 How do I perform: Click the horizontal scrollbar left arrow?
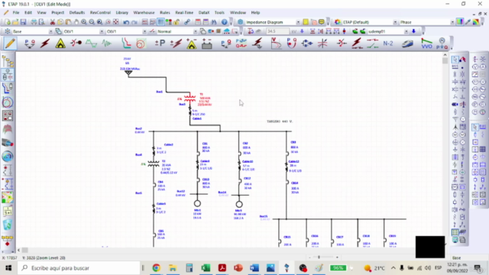pos(18,250)
